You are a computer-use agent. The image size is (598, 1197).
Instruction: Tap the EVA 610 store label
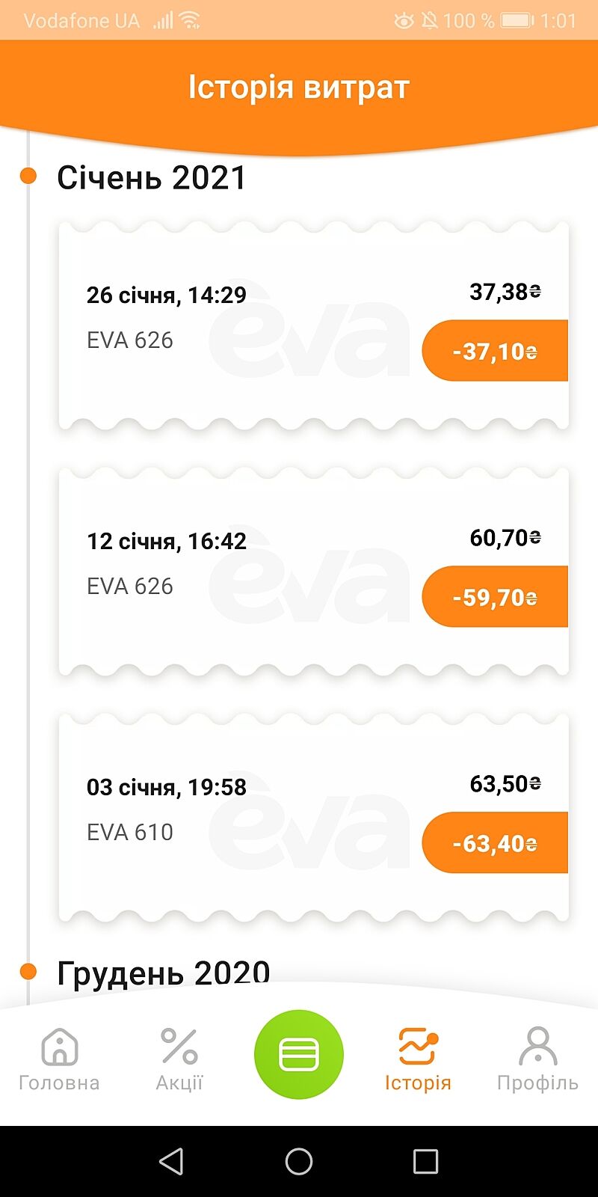[x=130, y=832]
